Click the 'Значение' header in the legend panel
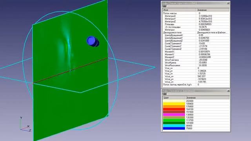Screen dimensions: 251x141 coord(207,98)
